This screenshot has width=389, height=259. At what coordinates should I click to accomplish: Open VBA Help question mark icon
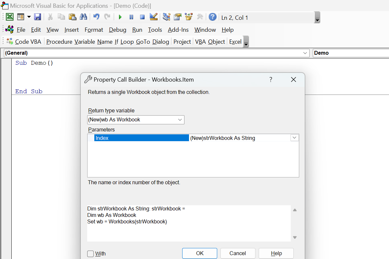tap(213, 17)
